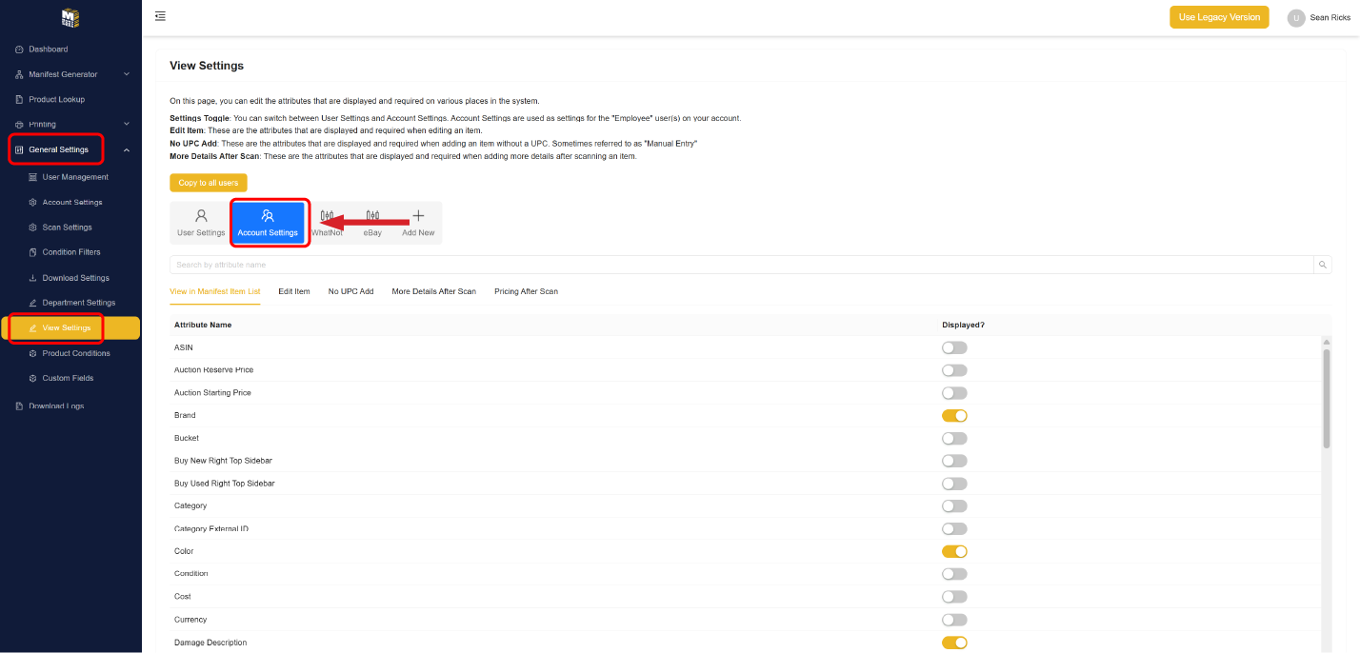
Task: Click the attribute list vertical scrollbar
Action: click(1326, 398)
